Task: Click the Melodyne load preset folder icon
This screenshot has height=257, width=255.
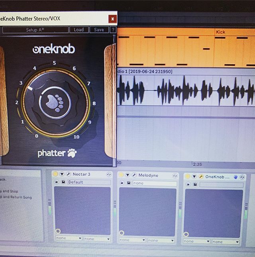Action: pos(122,183)
